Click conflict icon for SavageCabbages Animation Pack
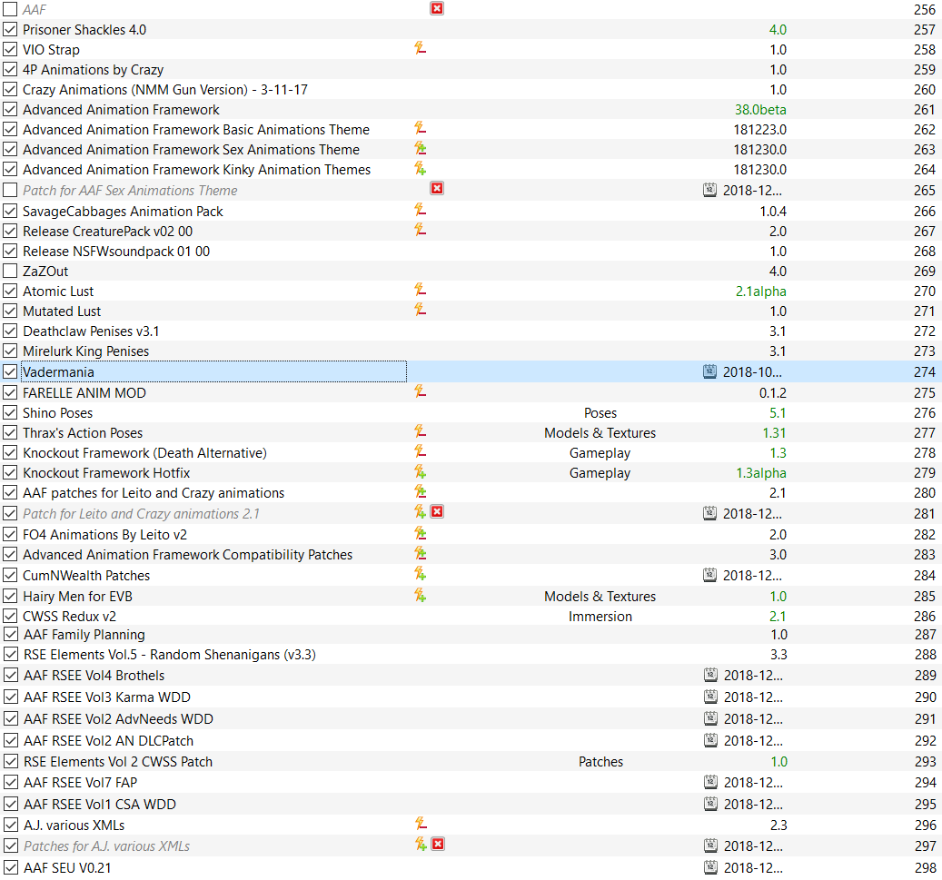Viewport: 942px width, 880px height. point(420,210)
